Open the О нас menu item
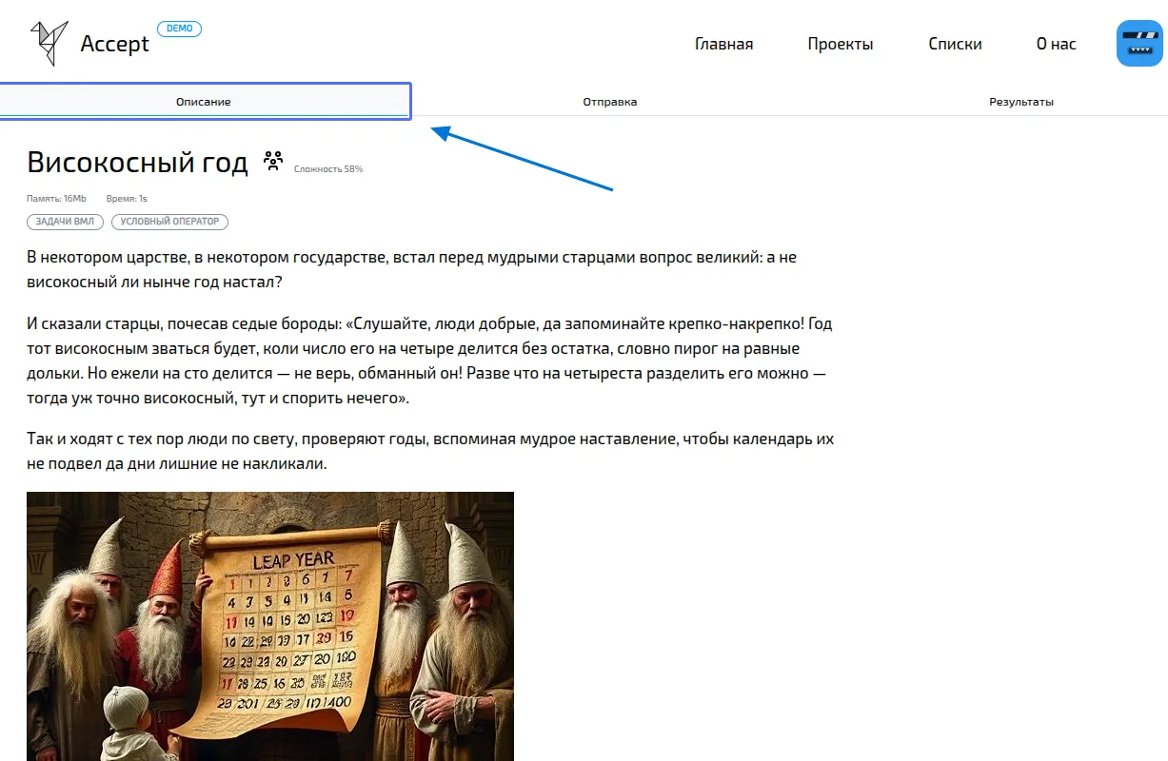 click(1056, 43)
